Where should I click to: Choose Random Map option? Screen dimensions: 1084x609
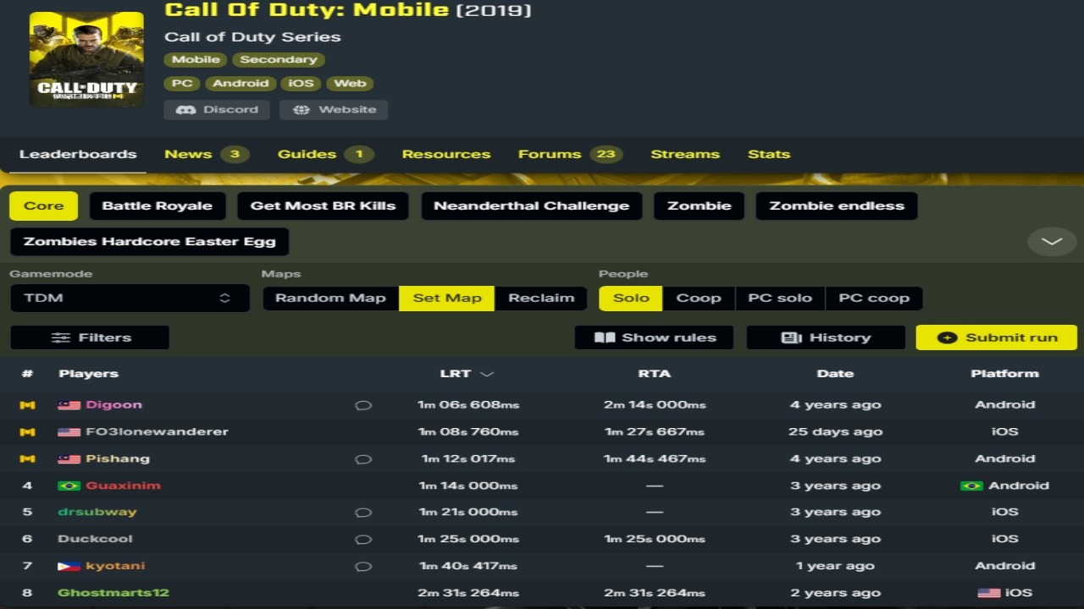click(x=330, y=298)
